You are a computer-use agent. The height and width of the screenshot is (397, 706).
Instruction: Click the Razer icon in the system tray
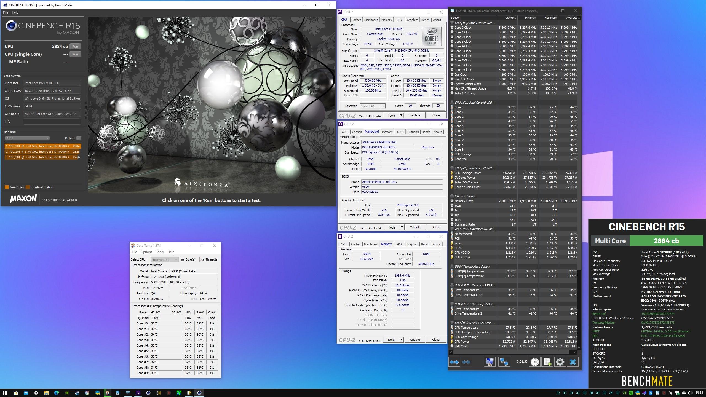pyautogui.click(x=631, y=393)
